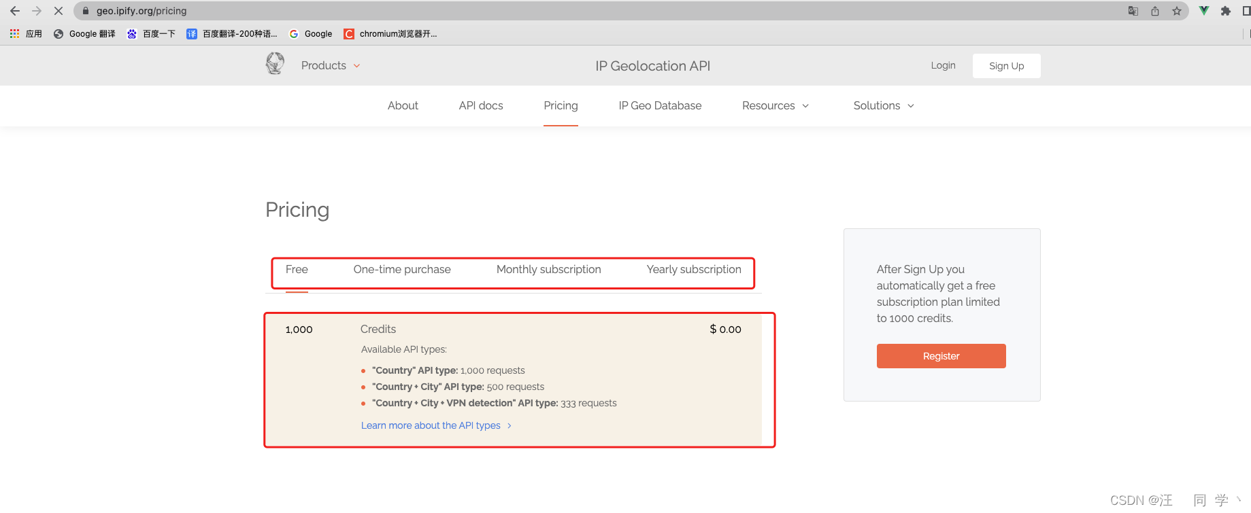
Task: Open the Google bookmark
Action: (311, 34)
